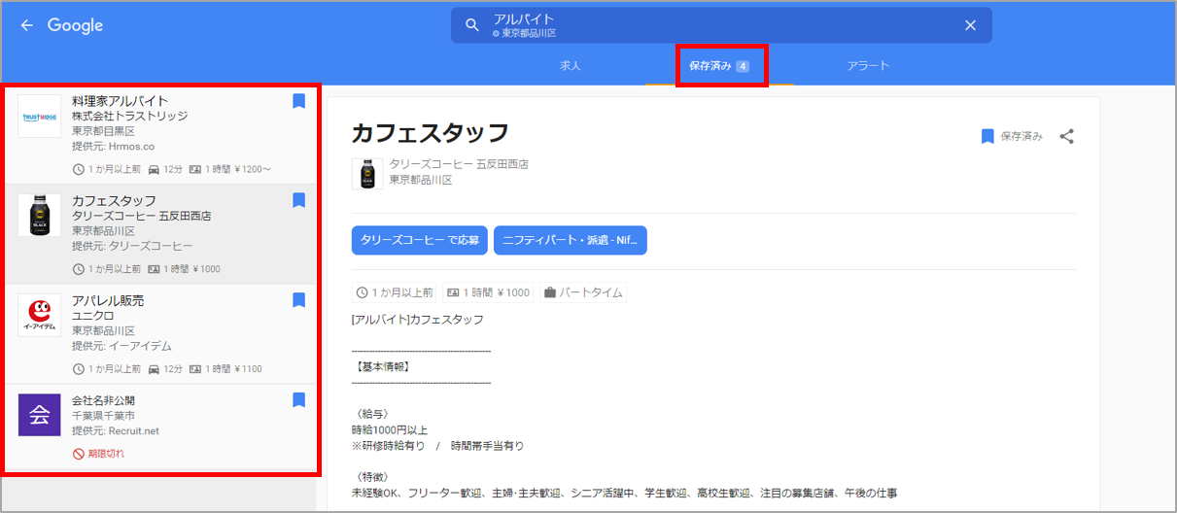This screenshot has width=1177, height=513.
Task: Click タリーズコーヒー 五反田西店 in detail
Action: point(459,164)
